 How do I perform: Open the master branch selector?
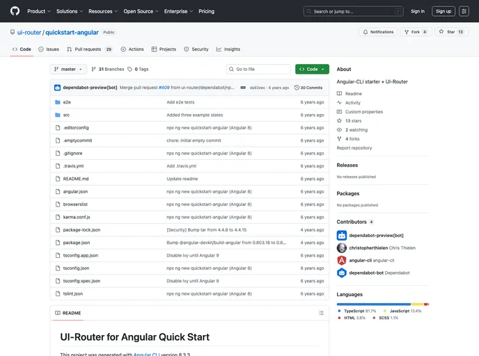(68, 70)
